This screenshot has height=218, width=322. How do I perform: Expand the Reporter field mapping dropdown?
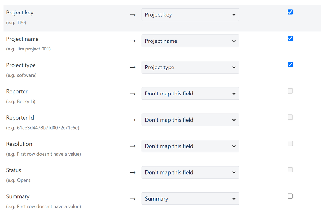190,94
